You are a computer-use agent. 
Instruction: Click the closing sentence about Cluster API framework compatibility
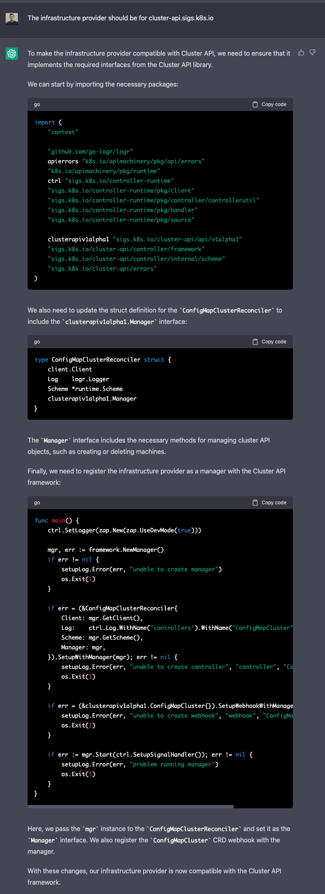point(154,877)
